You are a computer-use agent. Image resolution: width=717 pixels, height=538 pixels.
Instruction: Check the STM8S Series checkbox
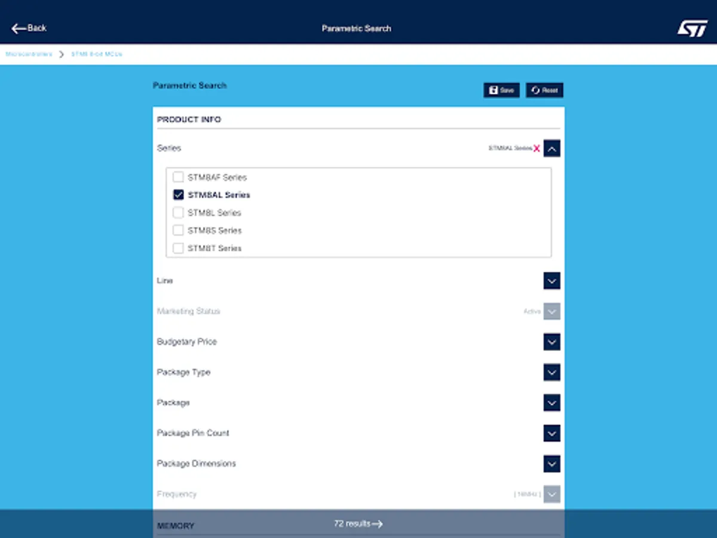click(178, 230)
